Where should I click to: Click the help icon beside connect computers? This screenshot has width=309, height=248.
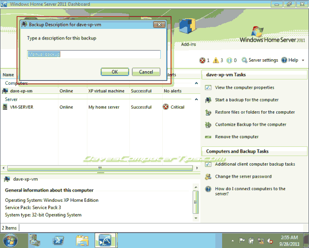point(208,189)
